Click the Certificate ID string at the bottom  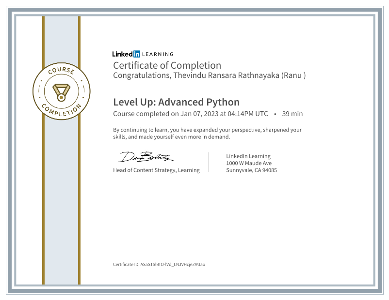tap(159, 265)
